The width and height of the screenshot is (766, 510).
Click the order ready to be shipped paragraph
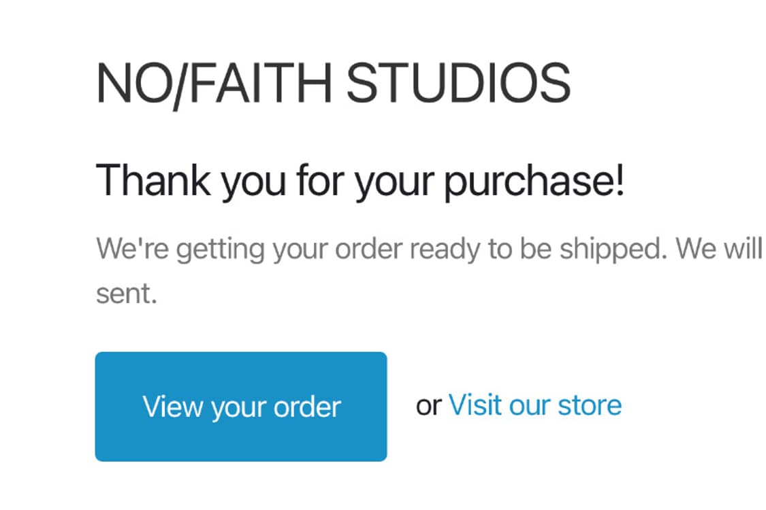(430, 271)
